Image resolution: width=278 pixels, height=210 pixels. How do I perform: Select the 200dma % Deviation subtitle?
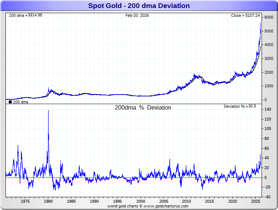(143, 108)
